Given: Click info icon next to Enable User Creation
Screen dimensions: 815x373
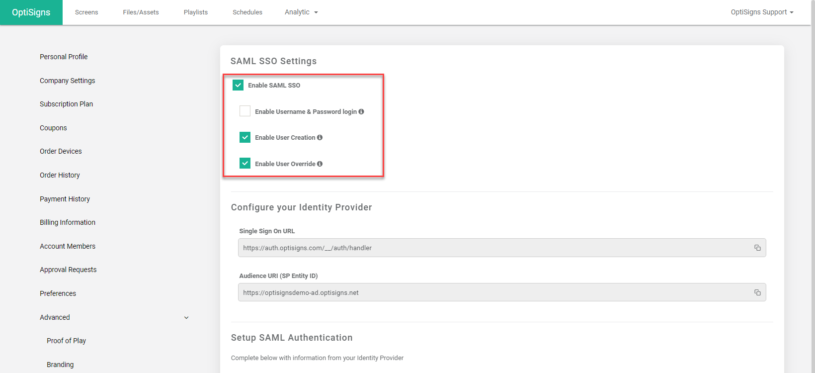Looking at the screenshot, I should click(320, 137).
